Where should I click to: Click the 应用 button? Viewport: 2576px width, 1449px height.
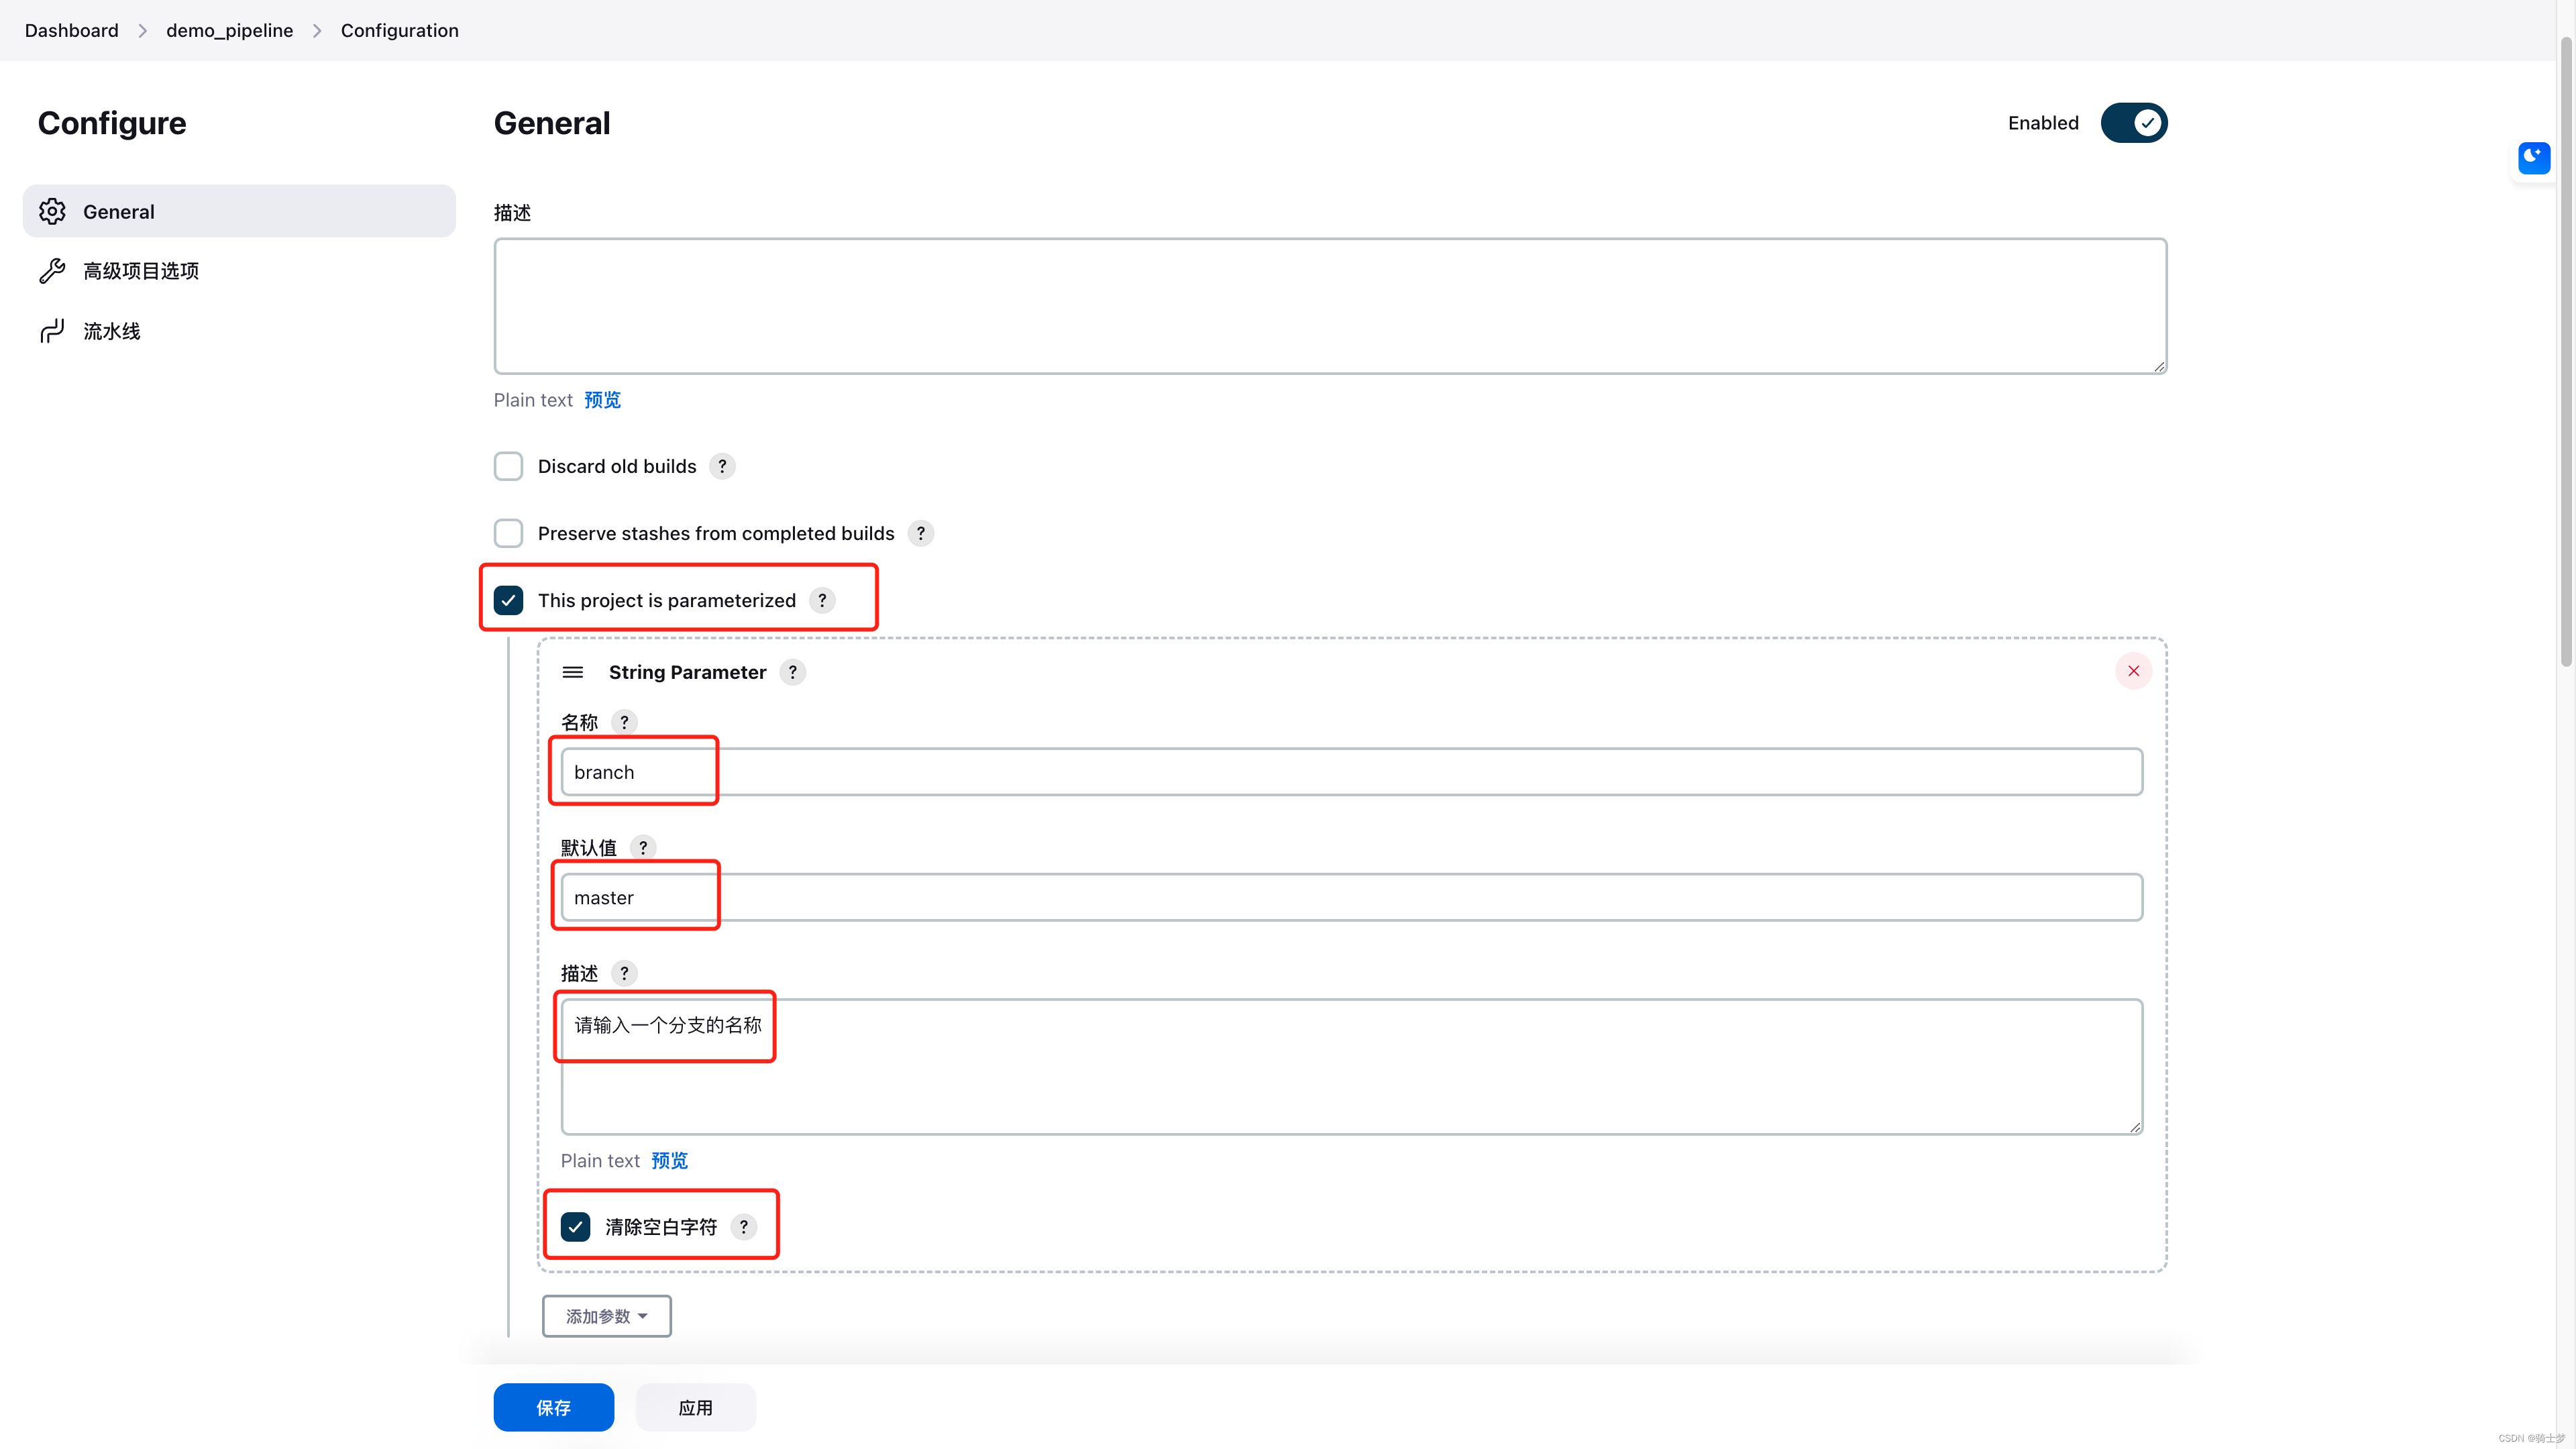(696, 1408)
